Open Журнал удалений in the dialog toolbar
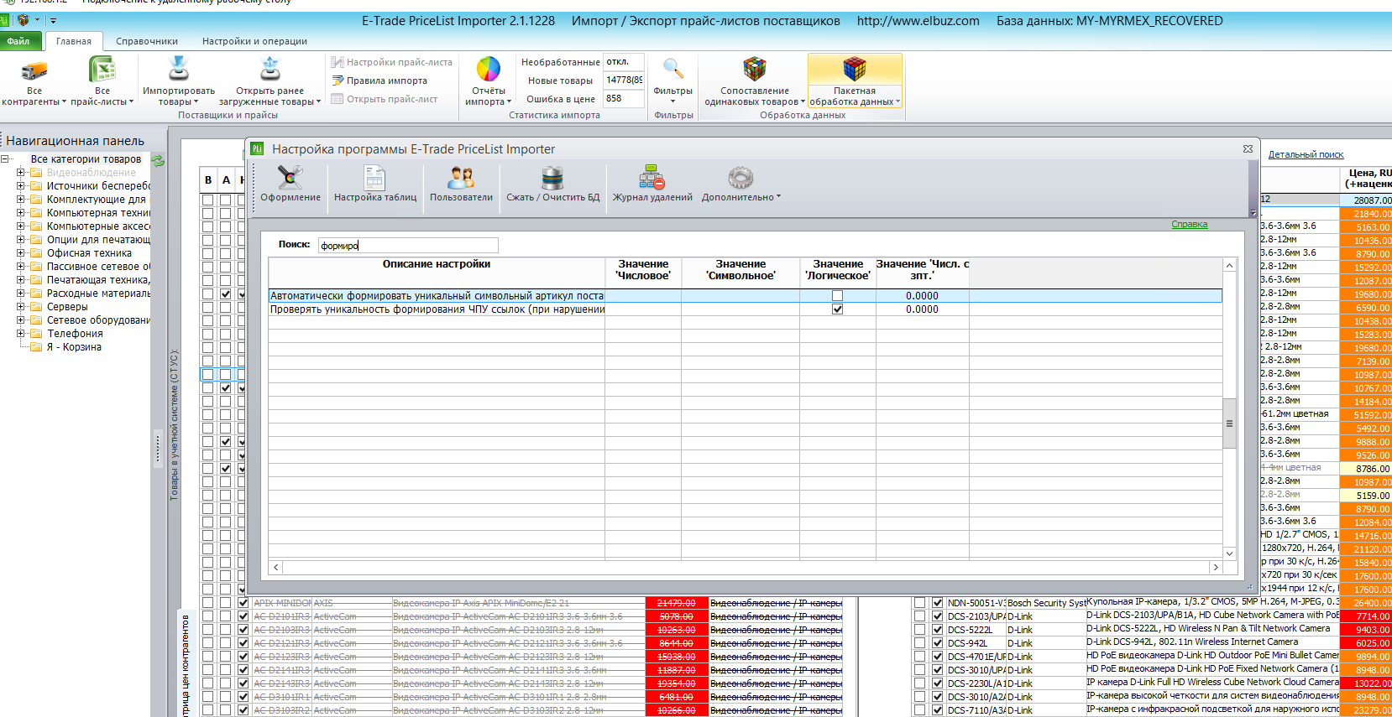 pos(652,184)
